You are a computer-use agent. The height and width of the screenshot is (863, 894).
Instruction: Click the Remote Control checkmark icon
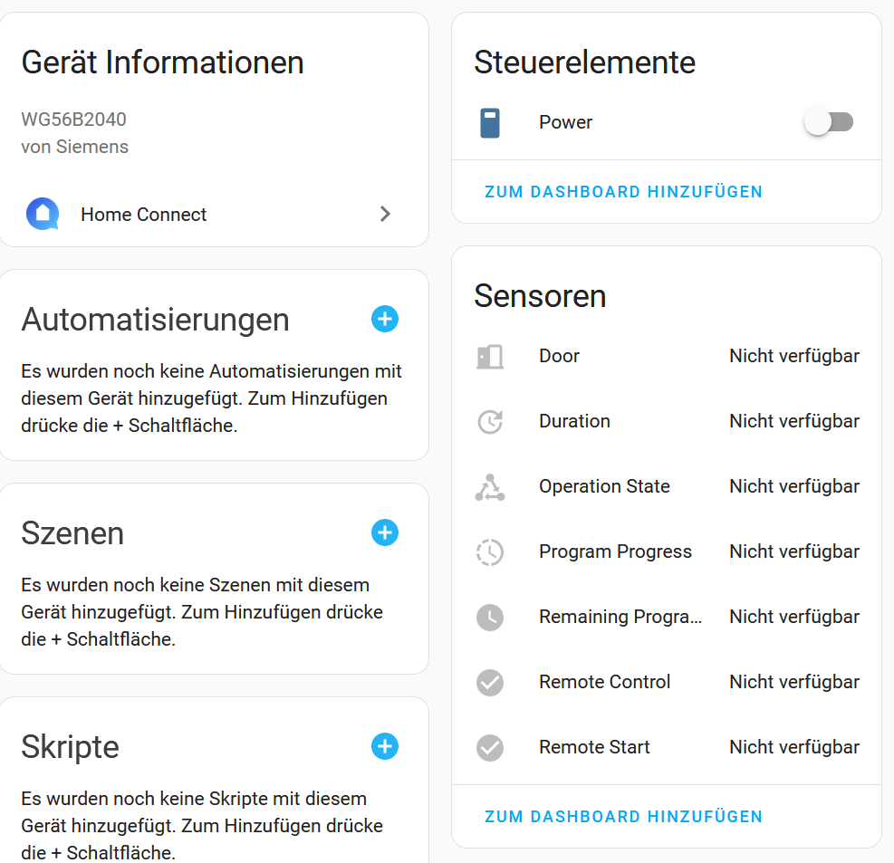pos(490,682)
